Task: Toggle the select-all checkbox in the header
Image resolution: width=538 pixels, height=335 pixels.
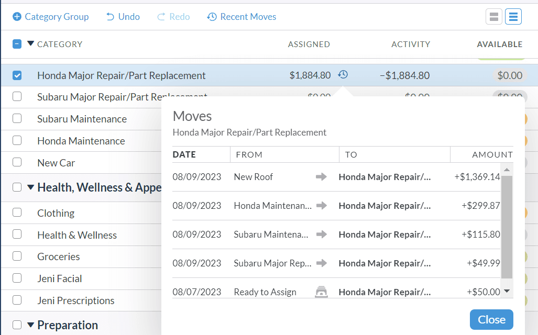Action: point(17,44)
